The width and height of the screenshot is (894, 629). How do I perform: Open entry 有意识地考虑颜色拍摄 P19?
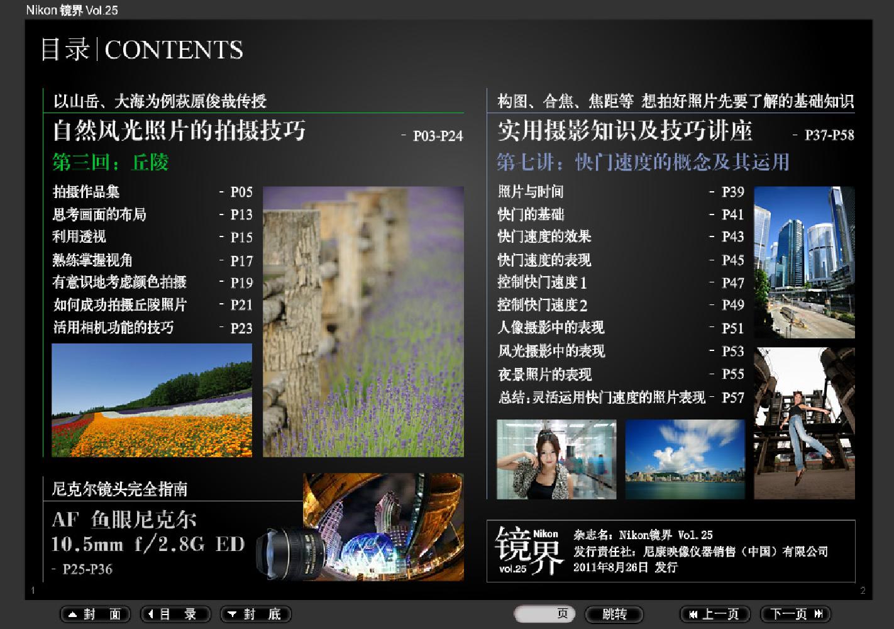pyautogui.click(x=152, y=282)
